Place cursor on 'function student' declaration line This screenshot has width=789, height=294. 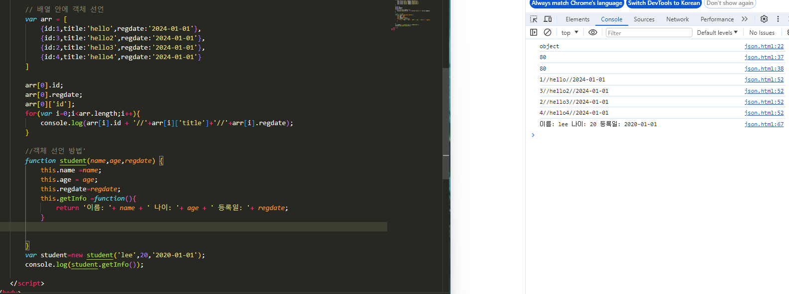(94, 161)
